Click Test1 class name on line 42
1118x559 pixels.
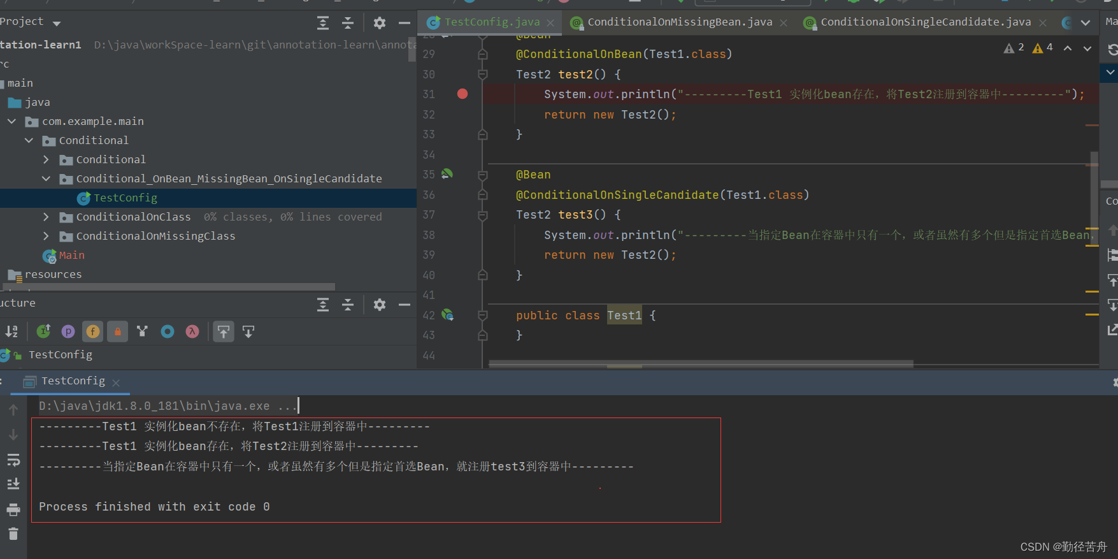coord(624,316)
